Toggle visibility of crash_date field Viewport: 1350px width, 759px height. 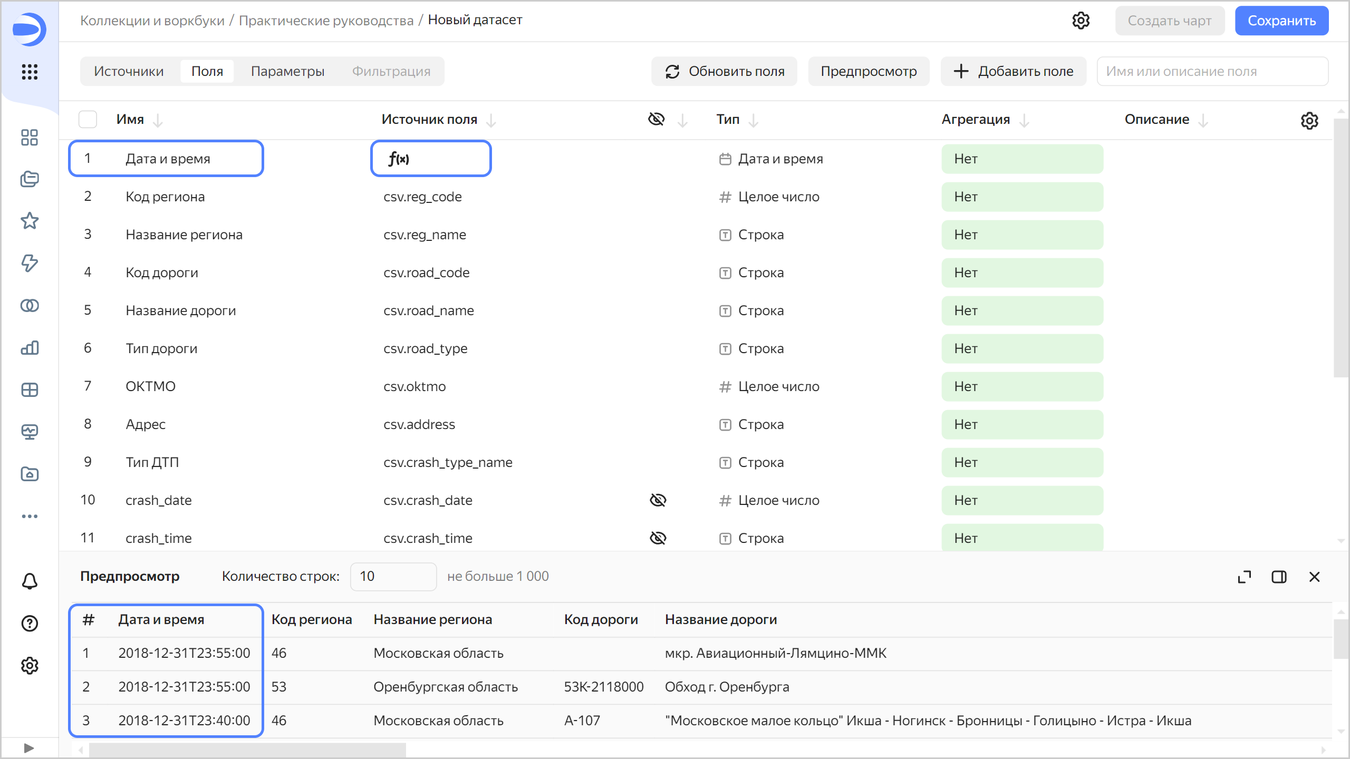[658, 500]
